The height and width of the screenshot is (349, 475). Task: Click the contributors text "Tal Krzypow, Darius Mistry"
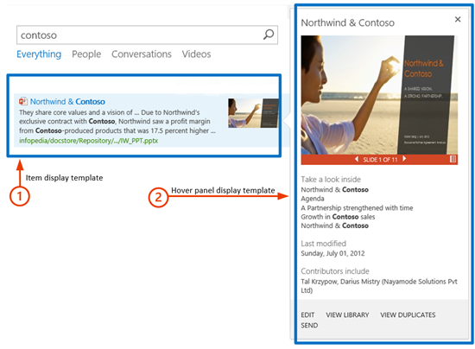coord(340,282)
